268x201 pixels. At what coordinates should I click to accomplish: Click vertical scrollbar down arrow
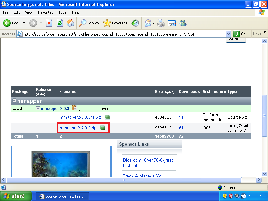click(x=264, y=174)
